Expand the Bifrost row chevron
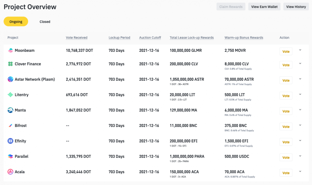Screen dimensions: 312x185 (x=300, y=125)
